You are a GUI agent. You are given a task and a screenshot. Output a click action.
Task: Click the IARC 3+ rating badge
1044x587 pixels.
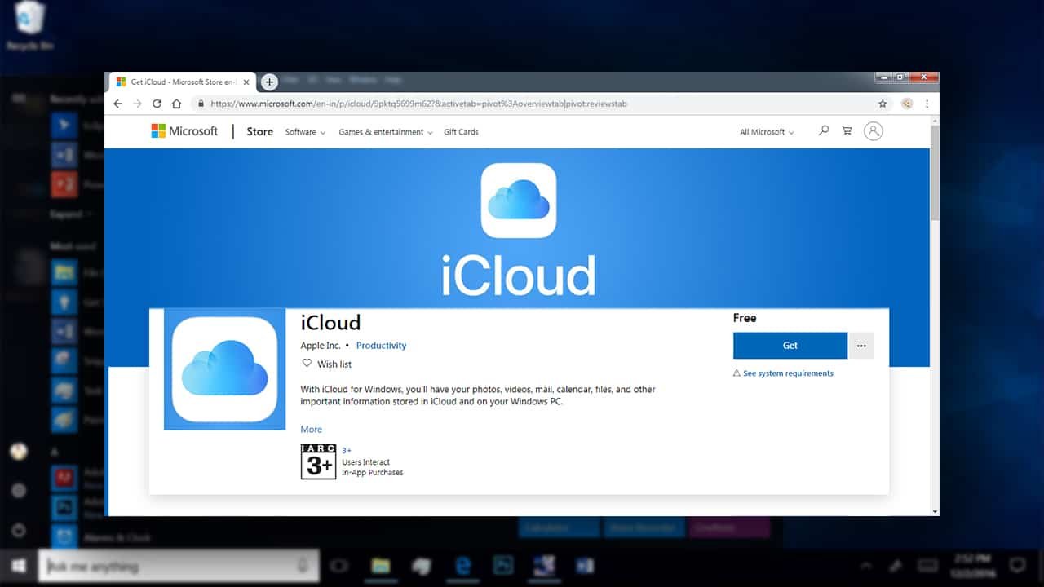point(318,461)
